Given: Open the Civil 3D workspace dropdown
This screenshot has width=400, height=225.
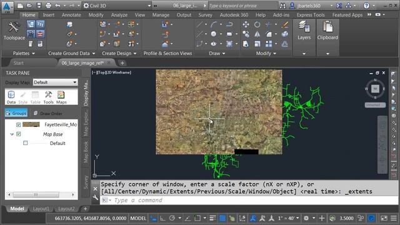Looking at the screenshot, I should [117, 6].
